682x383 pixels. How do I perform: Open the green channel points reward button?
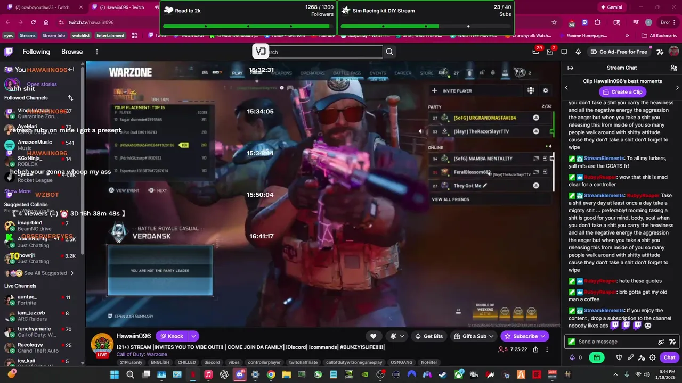597,358
